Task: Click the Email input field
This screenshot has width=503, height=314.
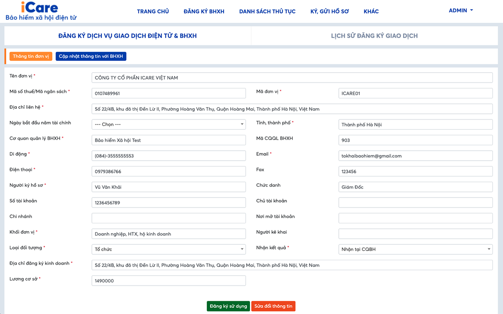Action: (x=415, y=156)
